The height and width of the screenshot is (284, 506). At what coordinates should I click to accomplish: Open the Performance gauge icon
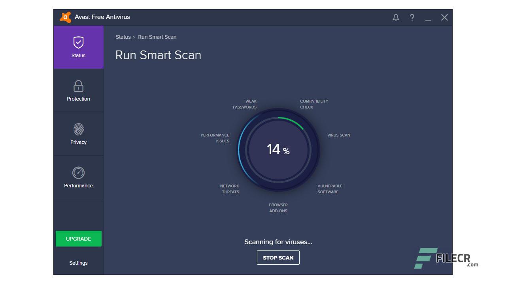[x=78, y=173]
